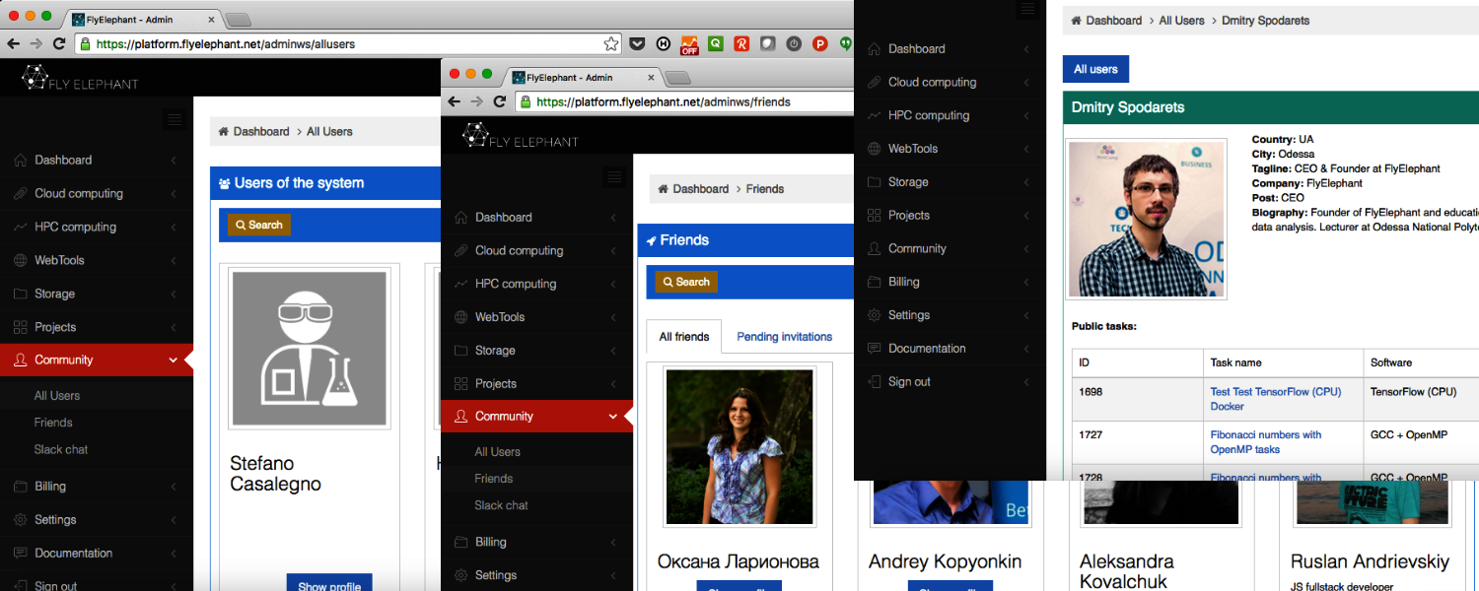Toggle hamburger menu icon in All Users window sidebar
The image size is (1479, 591).
point(175,119)
